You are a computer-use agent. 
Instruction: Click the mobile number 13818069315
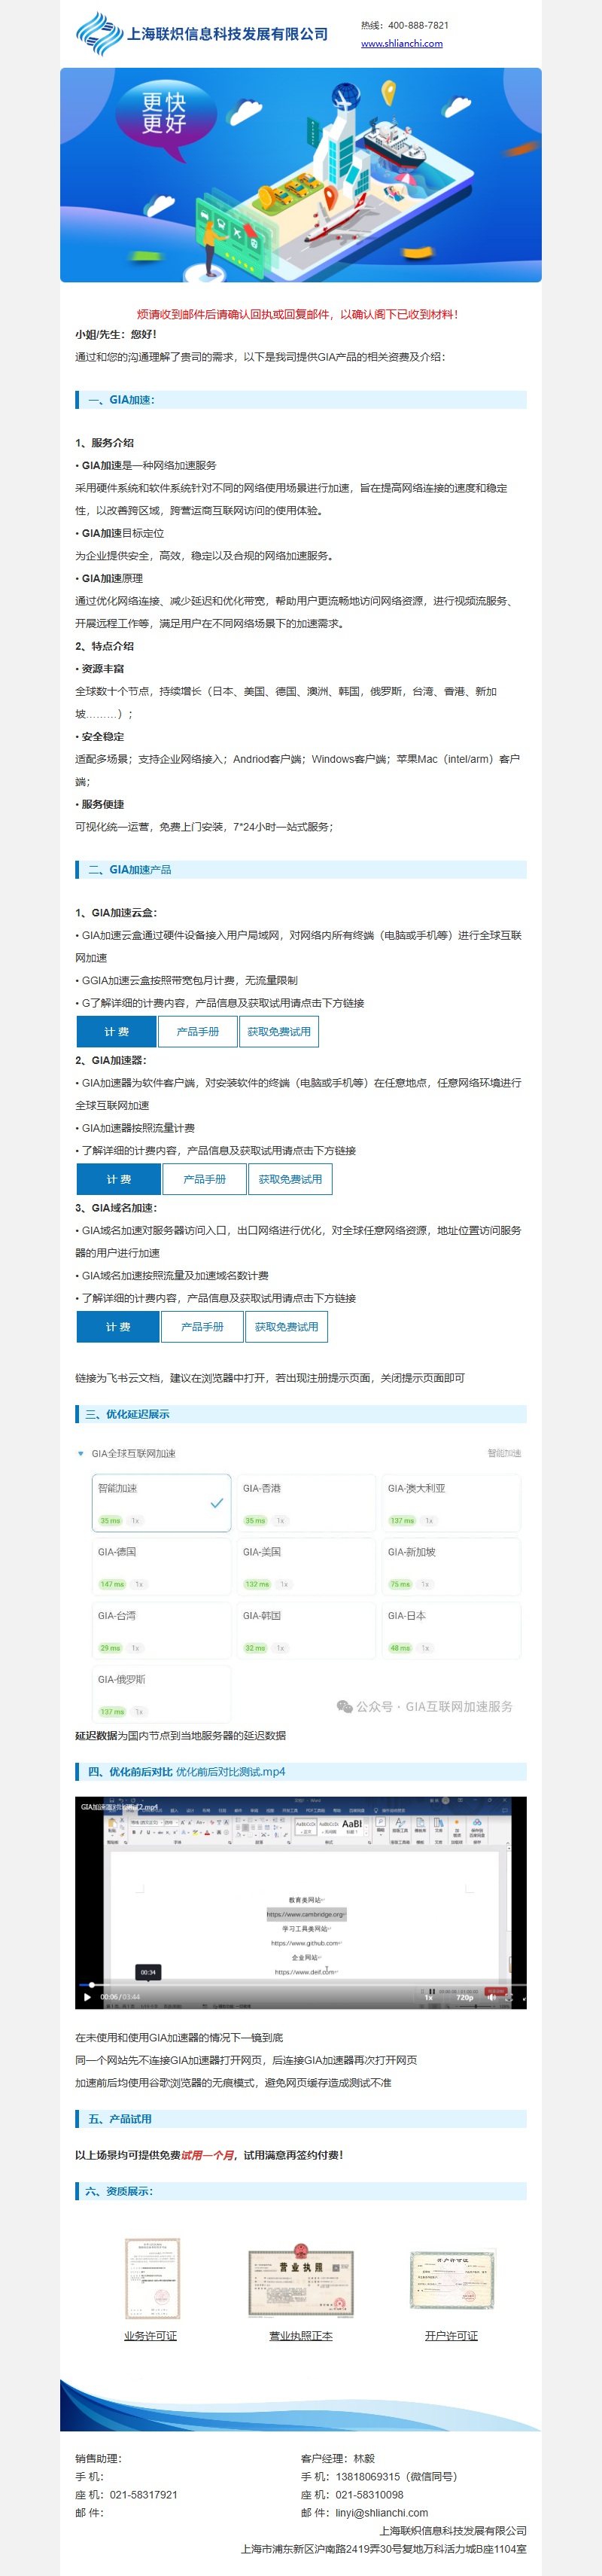(x=367, y=2476)
